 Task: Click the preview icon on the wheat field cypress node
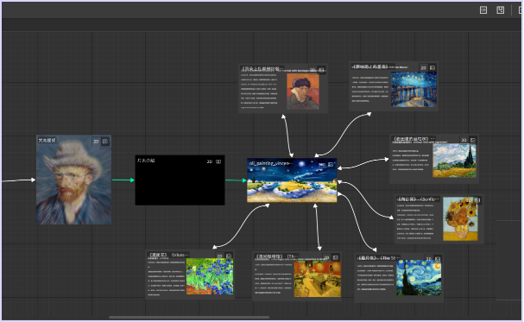tap(473, 140)
